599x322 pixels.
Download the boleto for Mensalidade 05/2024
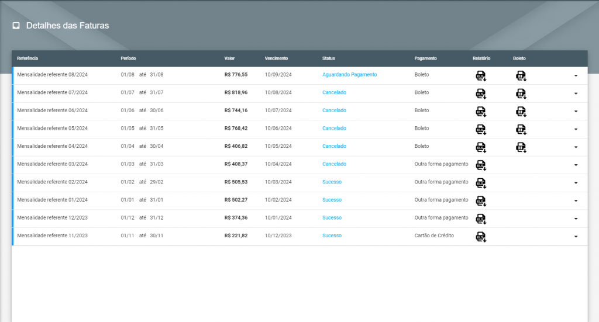[521, 130]
